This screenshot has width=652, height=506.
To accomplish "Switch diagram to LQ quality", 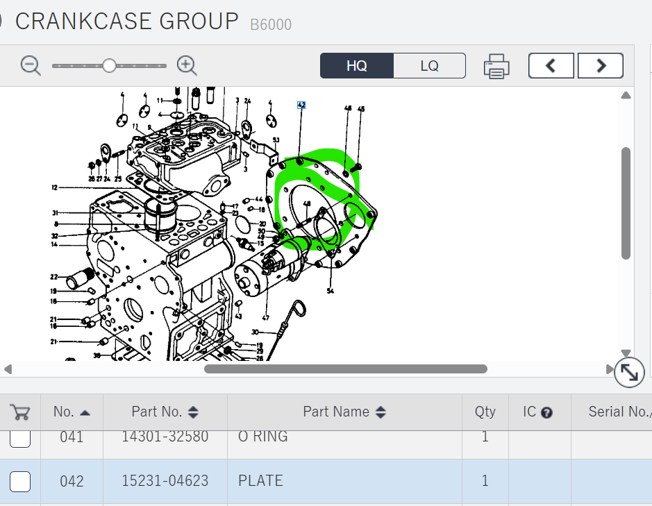I will click(x=429, y=66).
